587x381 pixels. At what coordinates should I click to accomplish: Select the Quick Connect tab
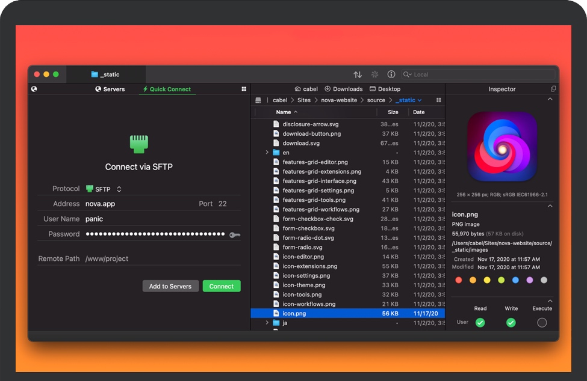[167, 89]
